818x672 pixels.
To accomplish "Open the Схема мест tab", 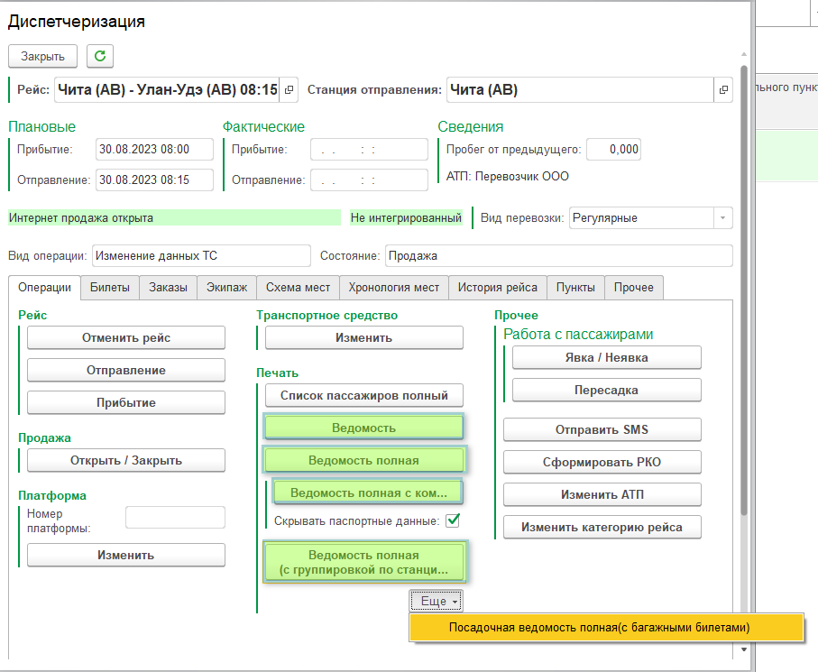I will [x=298, y=288].
